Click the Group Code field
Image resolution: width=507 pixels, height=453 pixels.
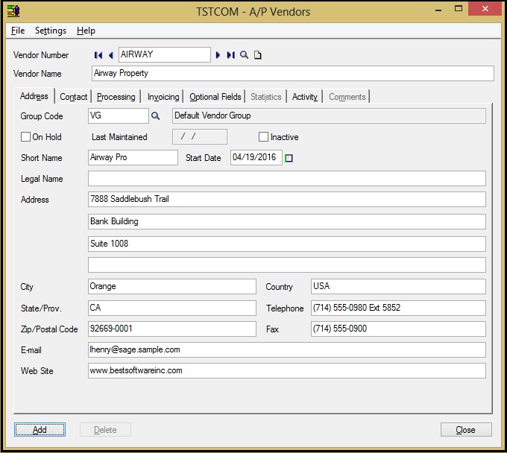click(119, 115)
